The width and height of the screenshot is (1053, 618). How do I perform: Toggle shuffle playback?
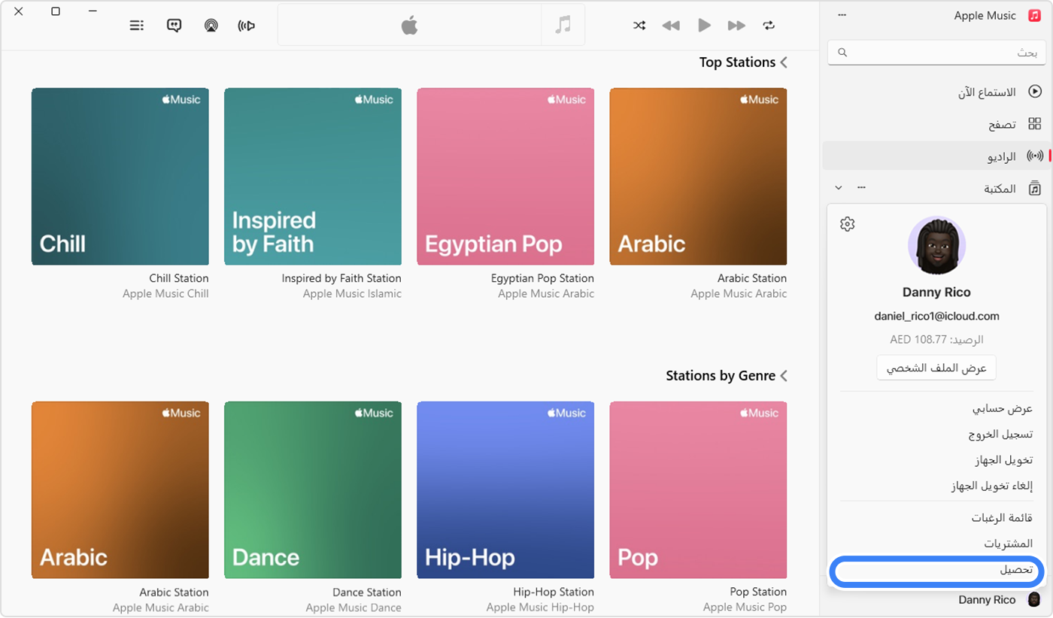tap(639, 26)
